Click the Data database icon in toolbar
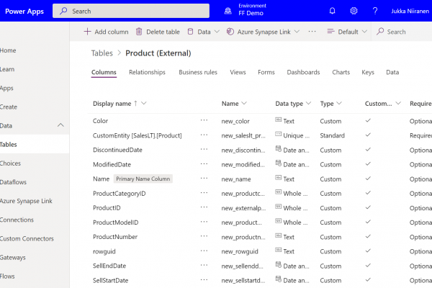The height and width of the screenshot is (288, 432). click(190, 32)
